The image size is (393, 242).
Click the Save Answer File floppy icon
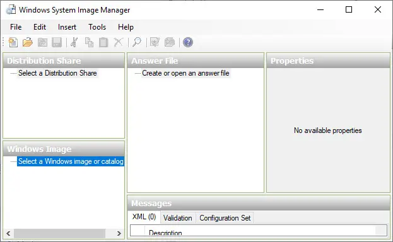(x=57, y=42)
